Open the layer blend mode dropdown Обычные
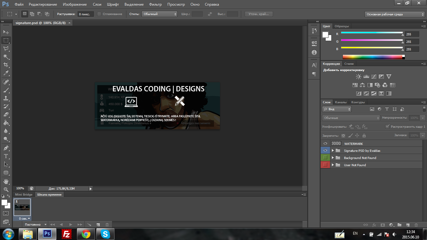 pyautogui.click(x=351, y=118)
